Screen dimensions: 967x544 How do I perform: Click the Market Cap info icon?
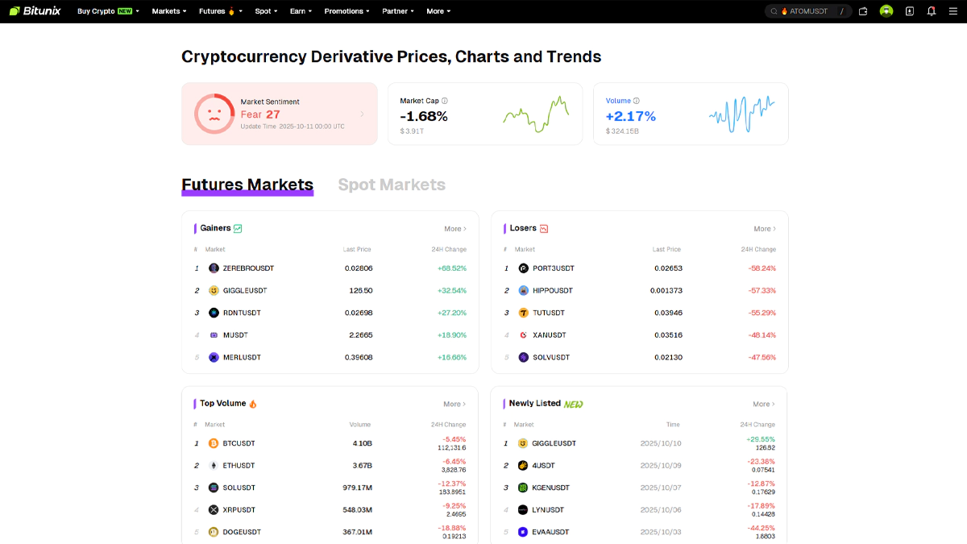click(445, 101)
